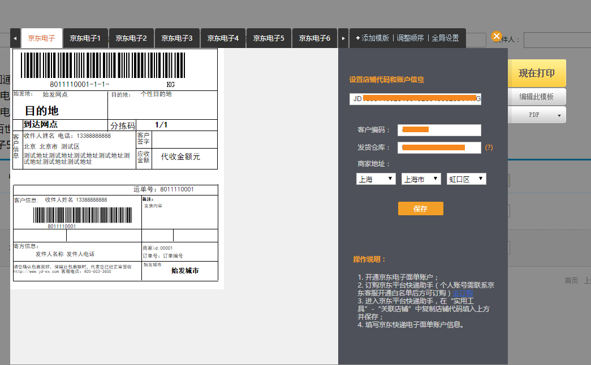This screenshot has height=365, width=591.
Task: Open 调整顺序 to reorder templates
Action: click(x=410, y=38)
